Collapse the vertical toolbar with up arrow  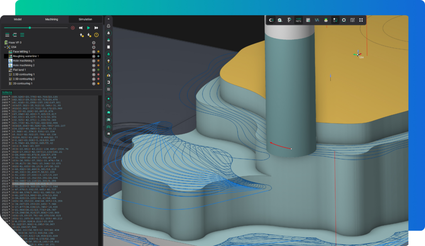(x=108, y=19)
